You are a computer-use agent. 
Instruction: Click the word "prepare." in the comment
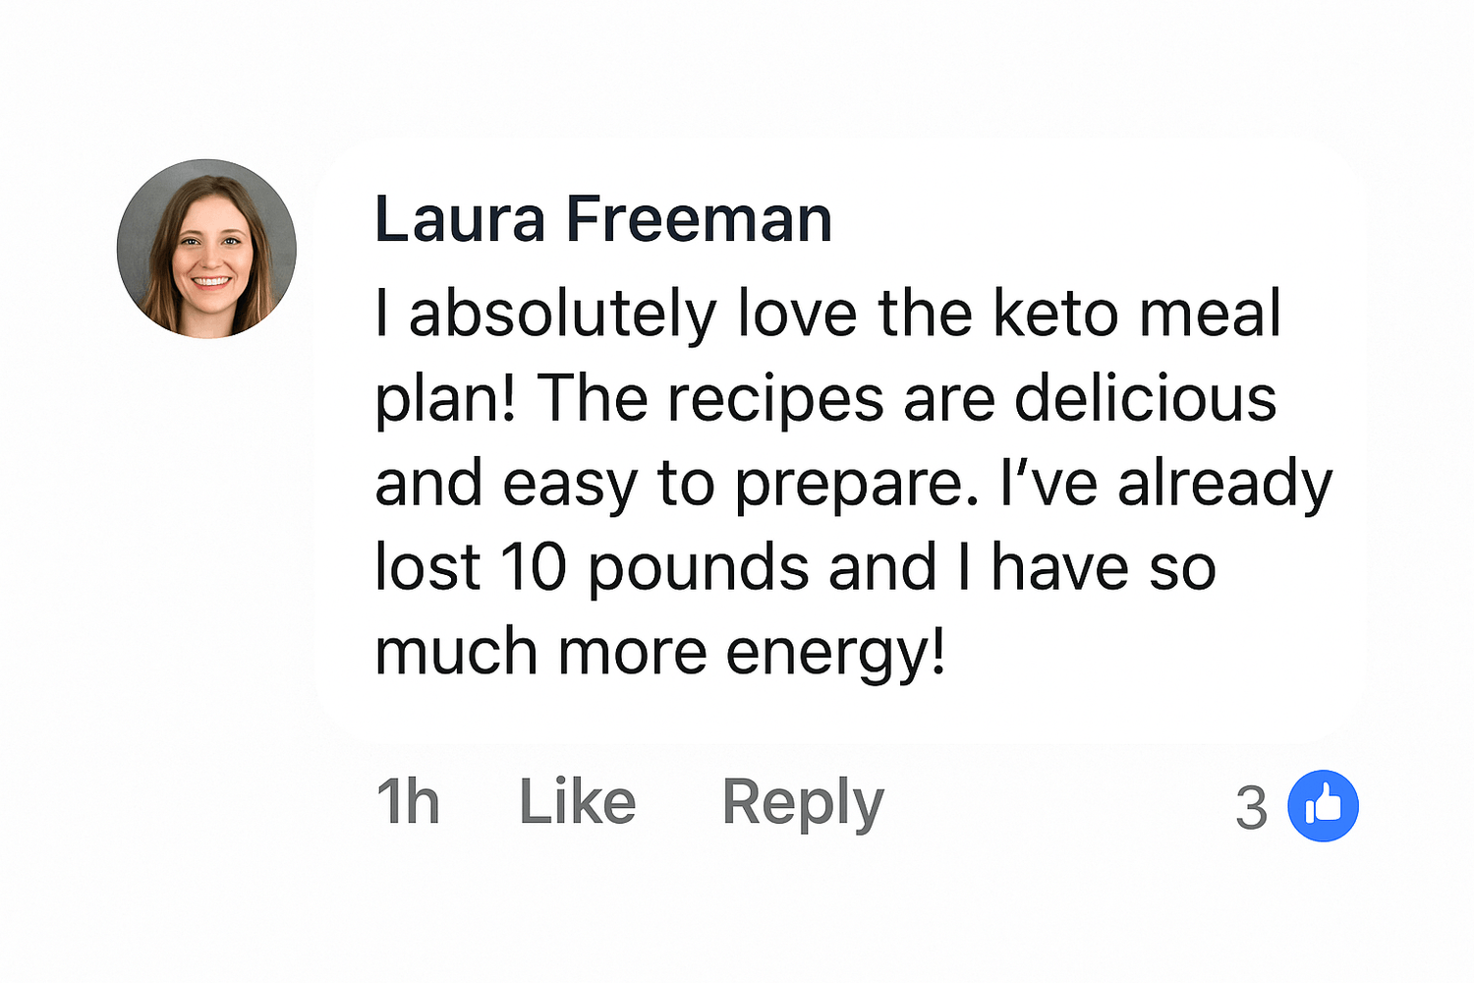[857, 486]
